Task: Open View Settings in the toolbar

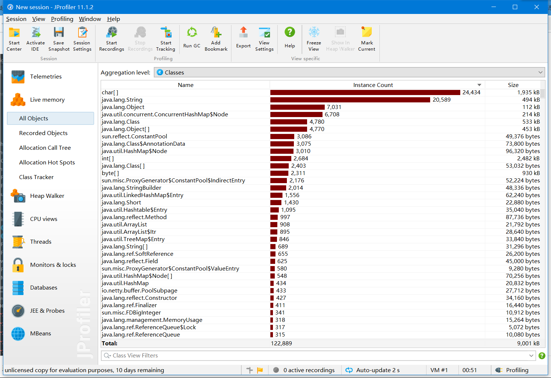Action: 264,39
